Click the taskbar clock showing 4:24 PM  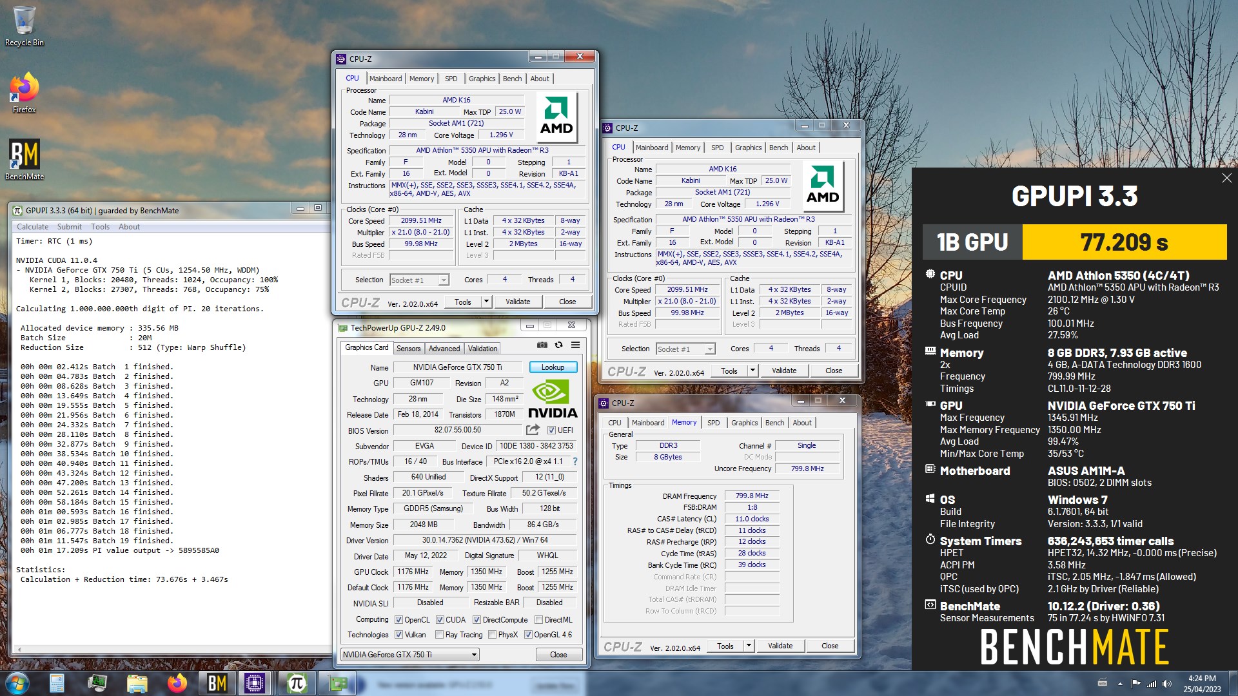[x=1202, y=683]
